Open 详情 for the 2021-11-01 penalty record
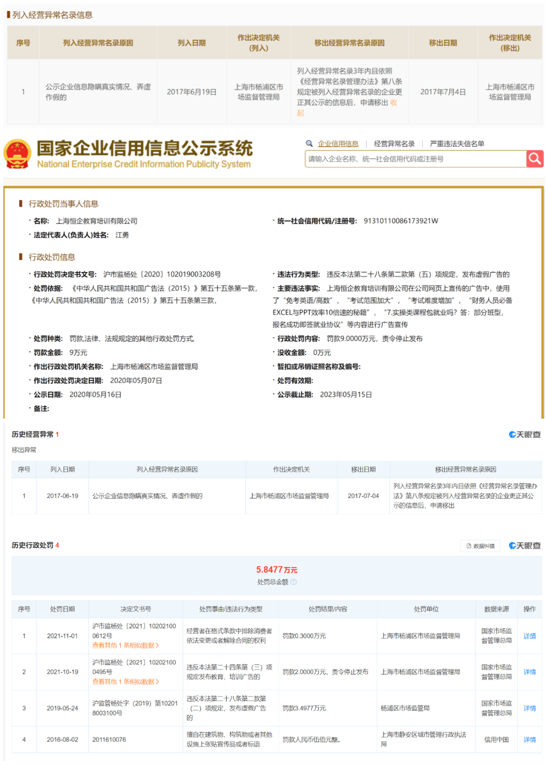Screen dimensions: 548x765 pos(529,636)
